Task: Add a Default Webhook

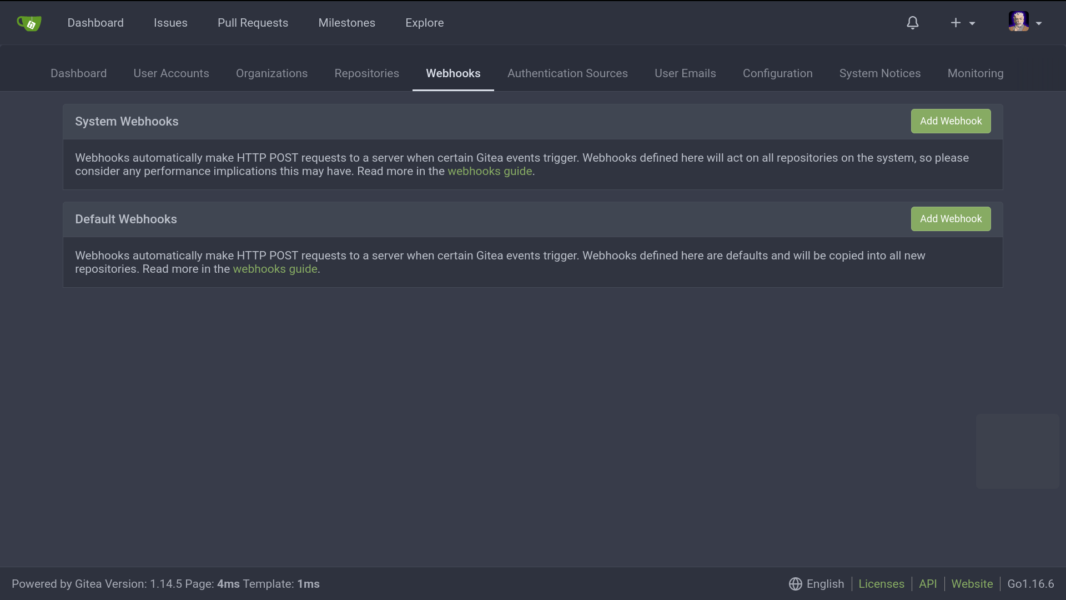Action: (951, 219)
